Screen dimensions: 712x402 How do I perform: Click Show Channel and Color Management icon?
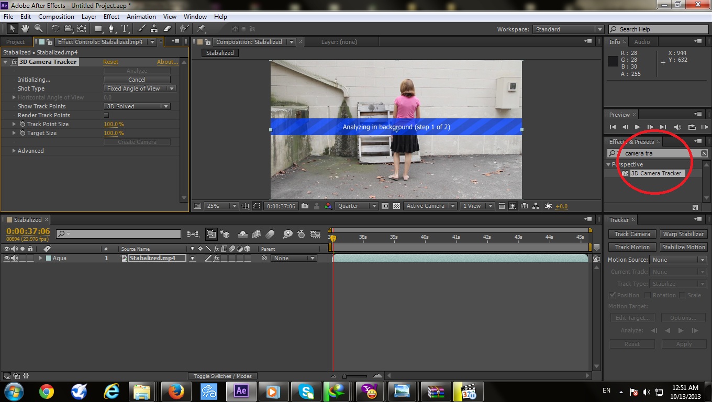(328, 206)
